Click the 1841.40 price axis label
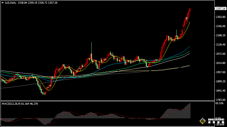Screen dimensions: 227x127 (220, 91)
